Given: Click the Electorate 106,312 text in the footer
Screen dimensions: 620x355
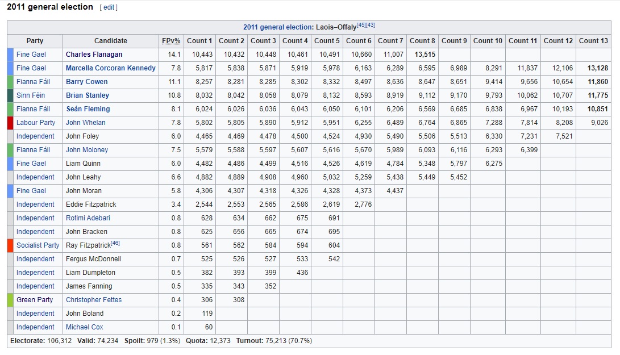Looking at the screenshot, I should pos(41,341).
